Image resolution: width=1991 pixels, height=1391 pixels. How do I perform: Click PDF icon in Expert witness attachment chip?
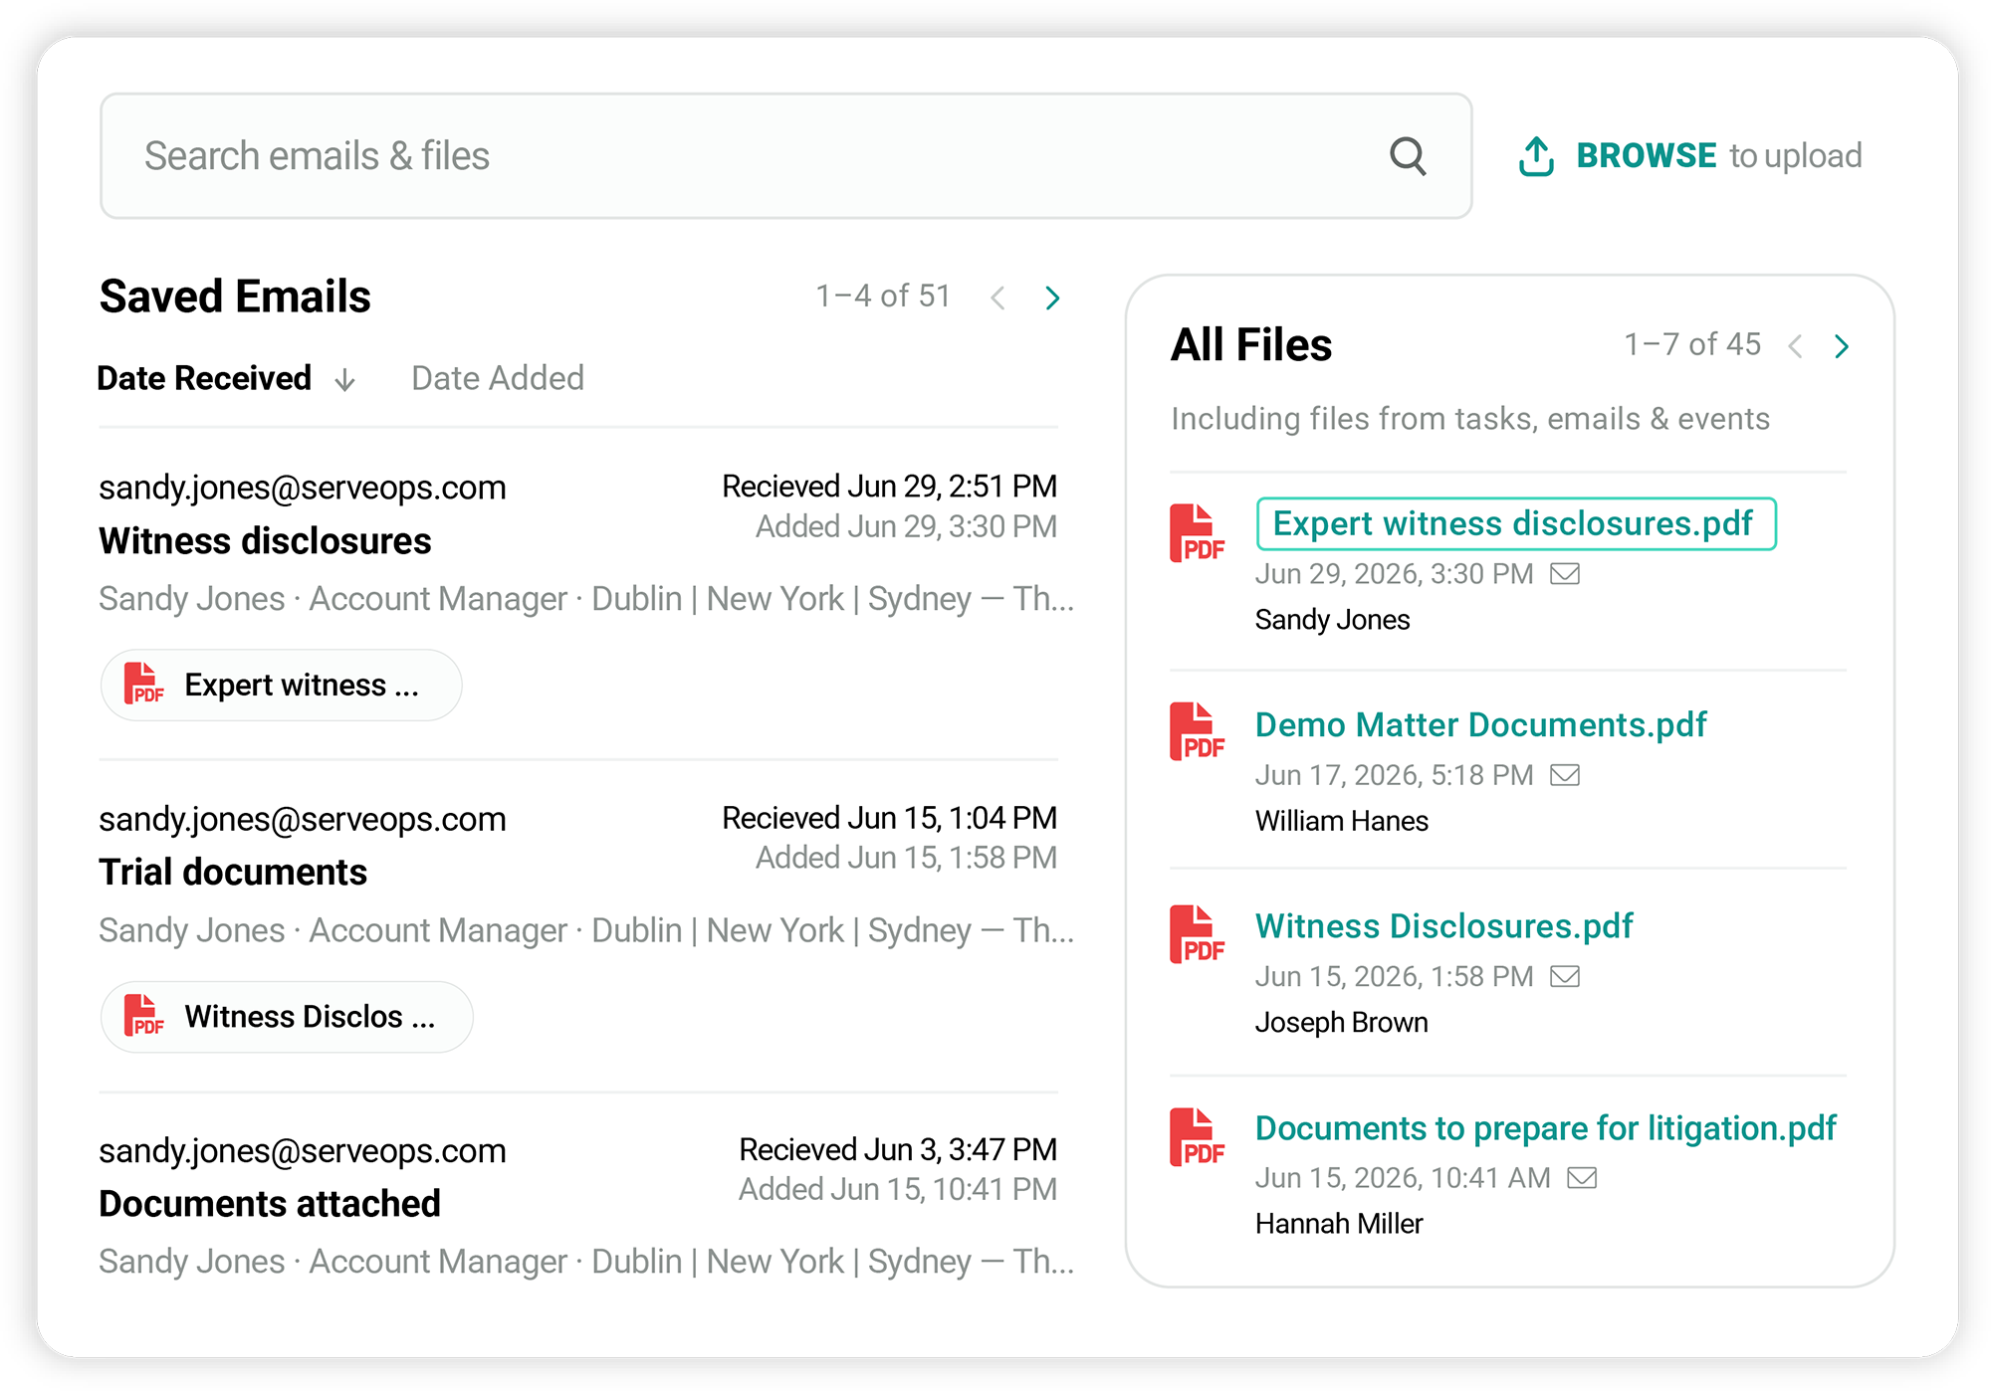tap(143, 685)
